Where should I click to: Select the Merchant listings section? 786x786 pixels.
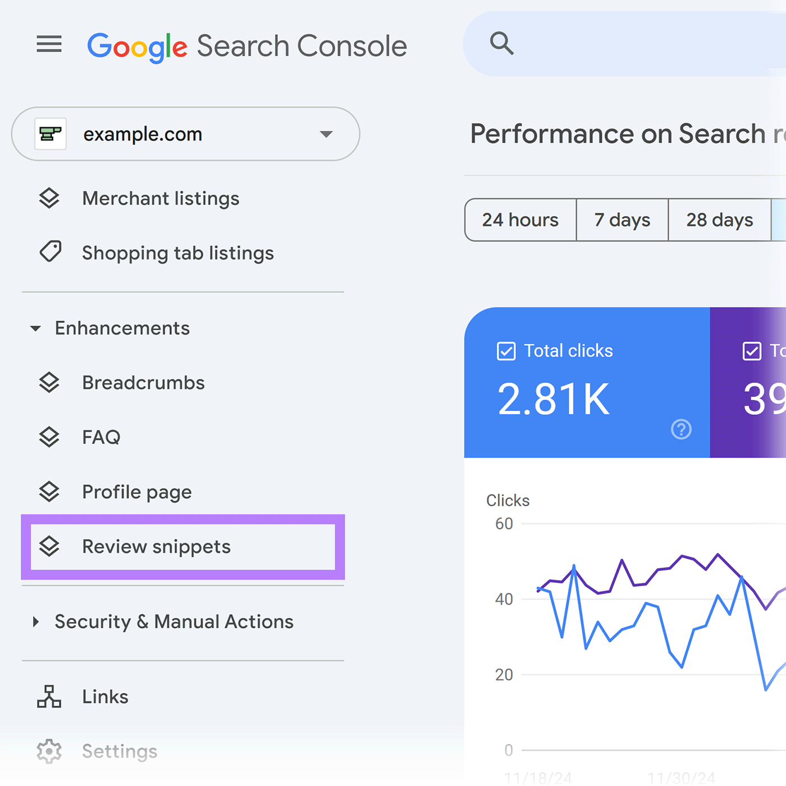[161, 198]
